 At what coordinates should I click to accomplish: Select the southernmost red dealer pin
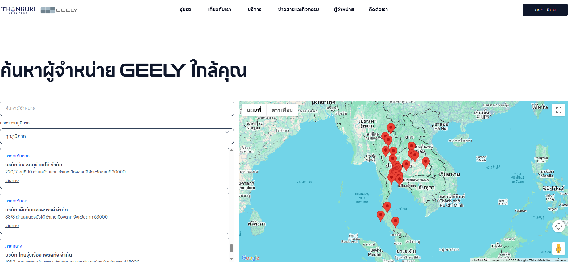pos(395,221)
